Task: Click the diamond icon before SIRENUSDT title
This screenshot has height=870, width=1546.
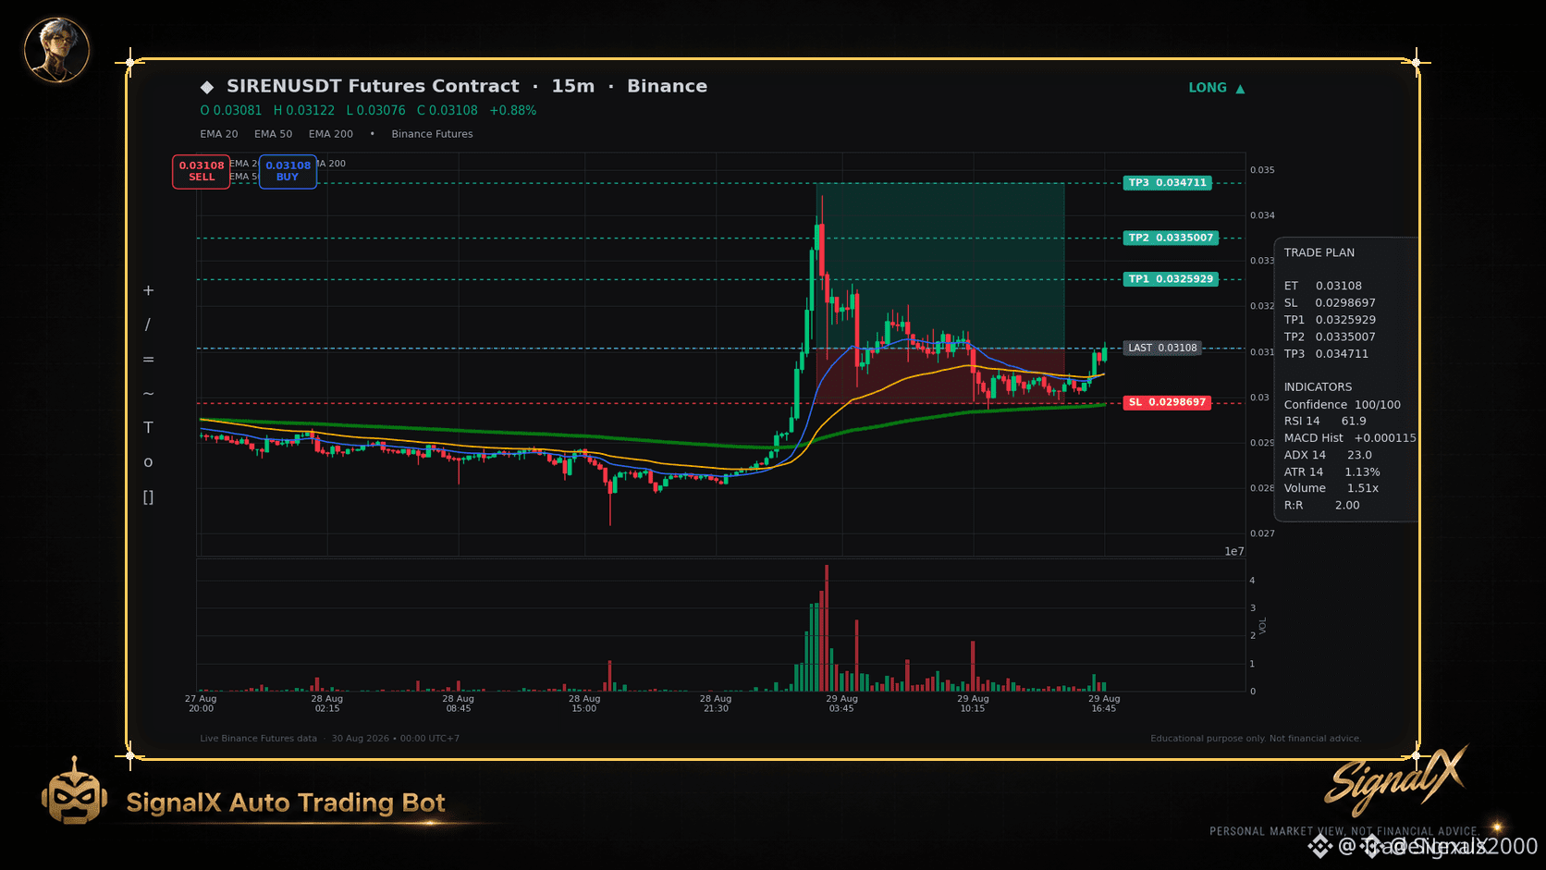Action: pos(207,87)
